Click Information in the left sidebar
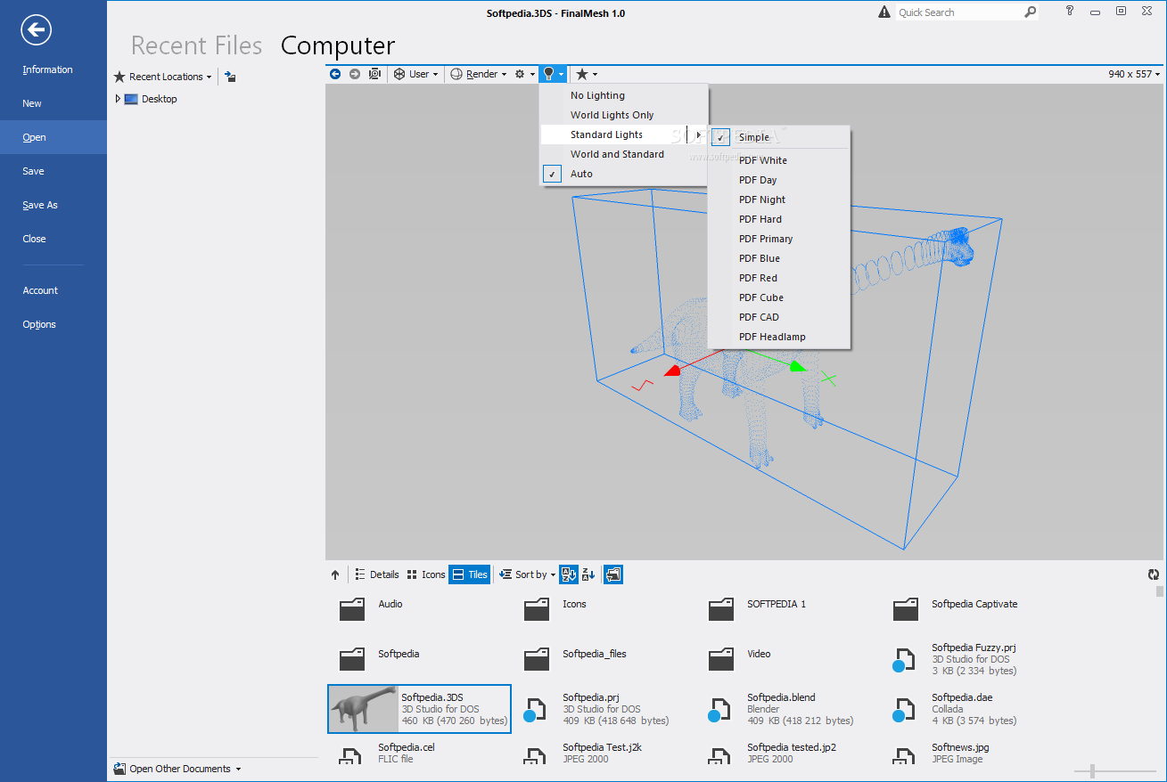 53,69
